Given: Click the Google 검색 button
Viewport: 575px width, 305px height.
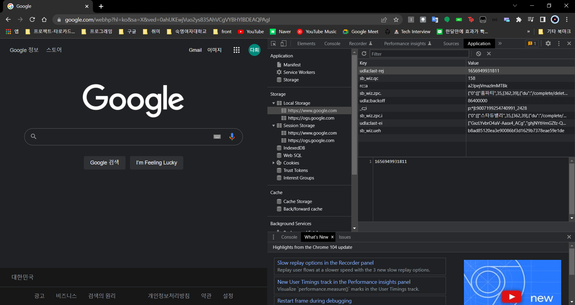Looking at the screenshot, I should click(x=105, y=163).
